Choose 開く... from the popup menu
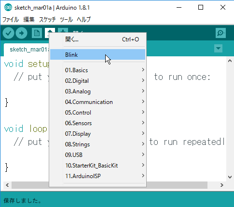Image resolution: width=234 pixels, height=207 pixels. 97,39
